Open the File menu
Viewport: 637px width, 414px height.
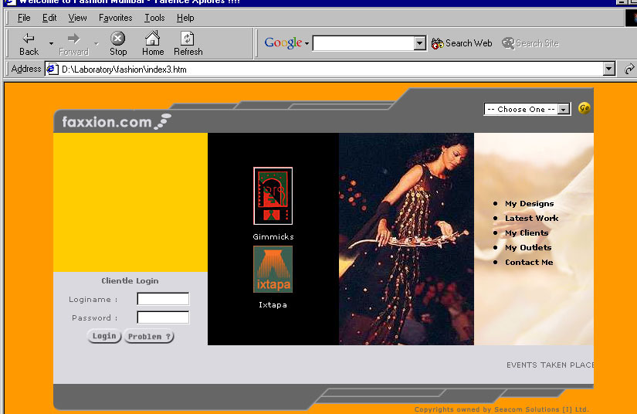(24, 18)
